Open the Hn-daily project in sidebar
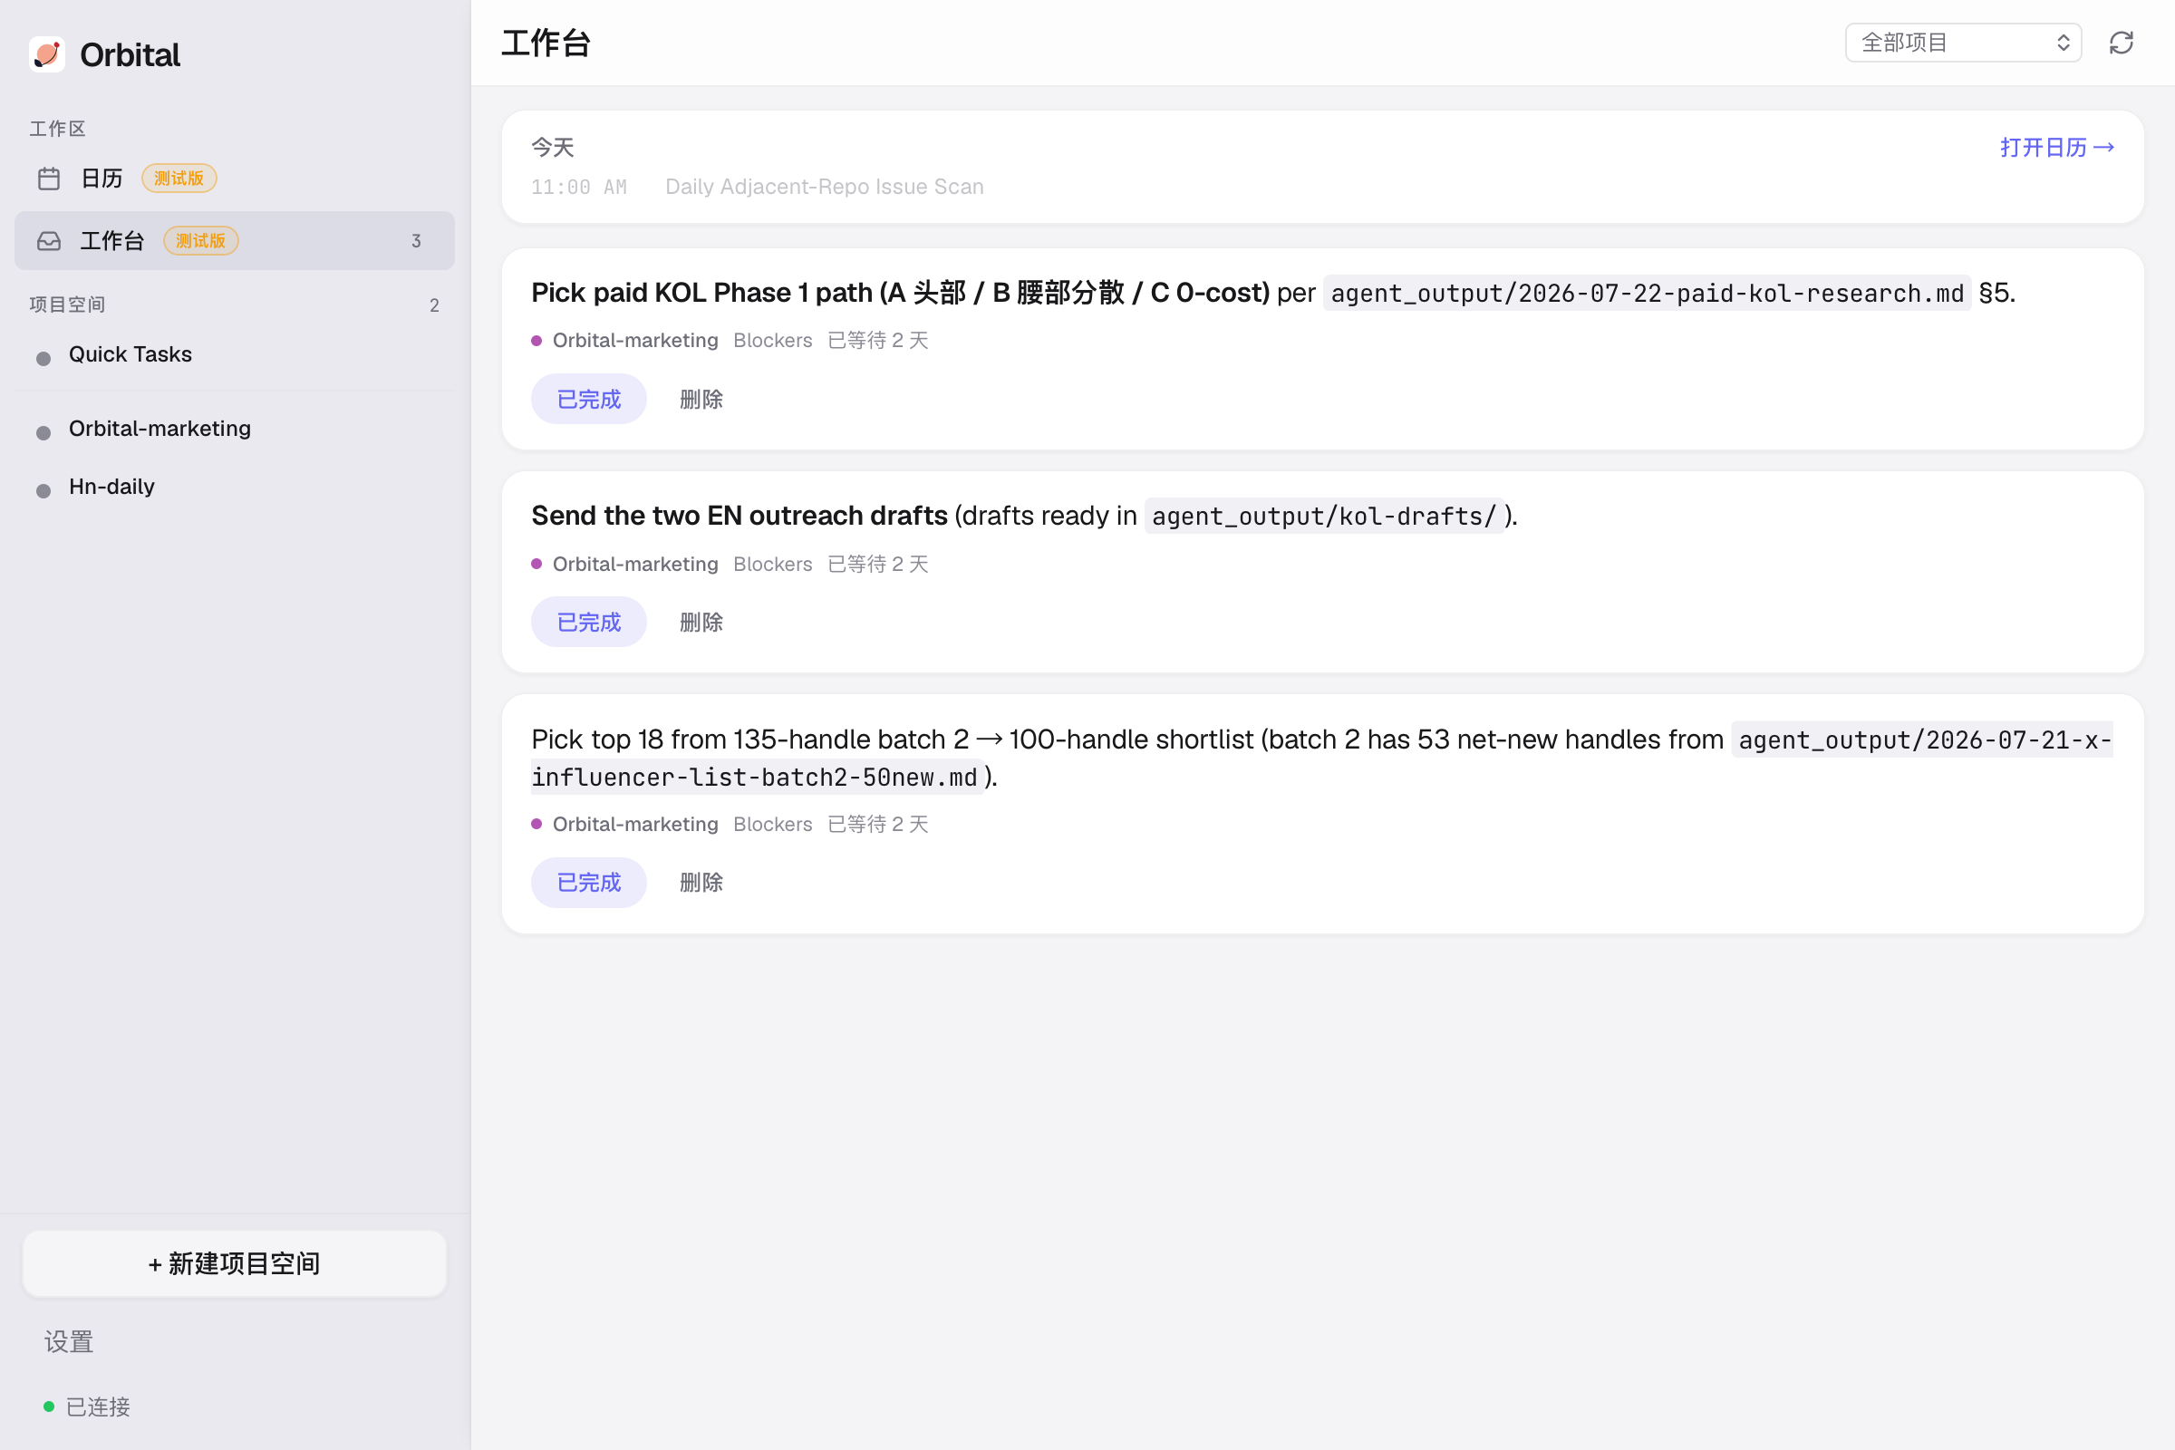Image resolution: width=2175 pixels, height=1450 pixels. (235, 487)
